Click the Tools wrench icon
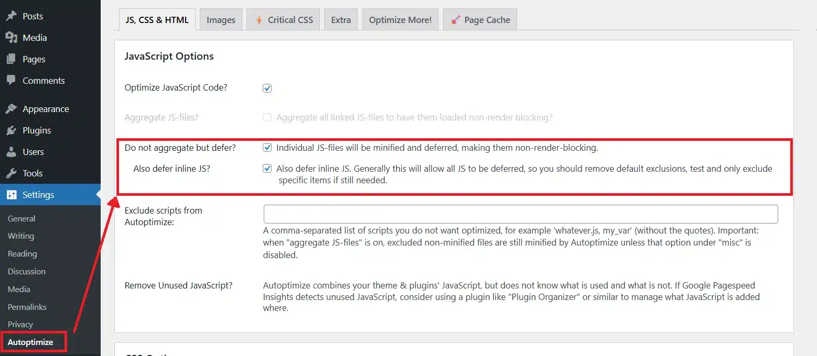The height and width of the screenshot is (356, 817). coord(11,173)
